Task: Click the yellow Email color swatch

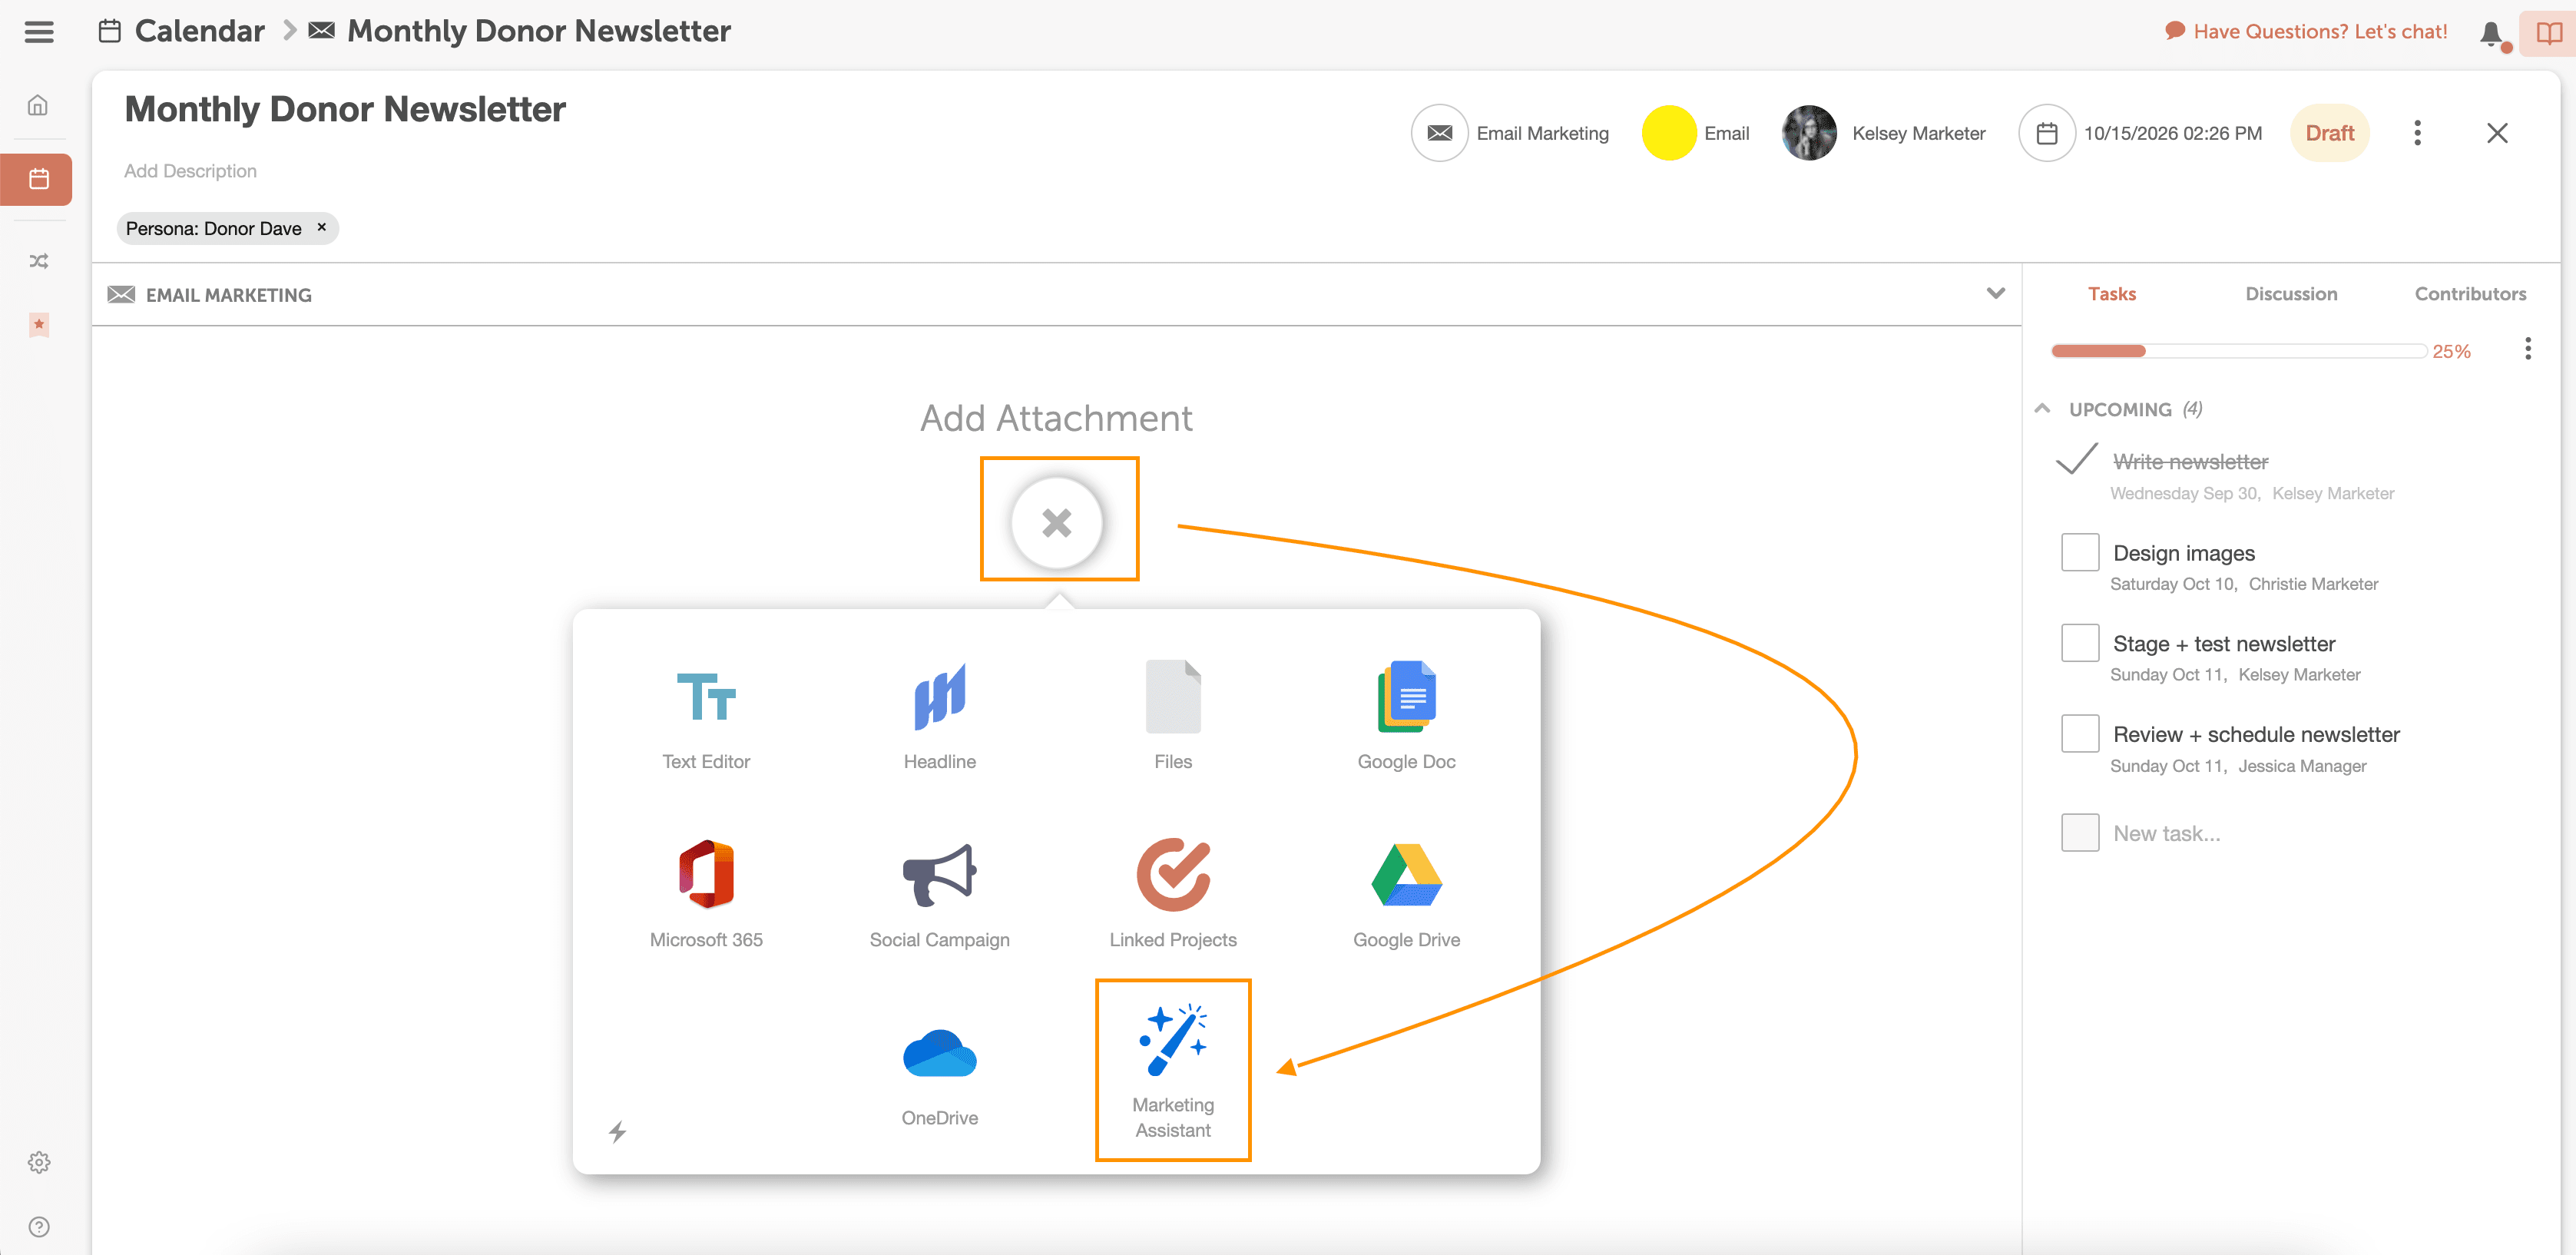Action: pyautogui.click(x=1669, y=133)
